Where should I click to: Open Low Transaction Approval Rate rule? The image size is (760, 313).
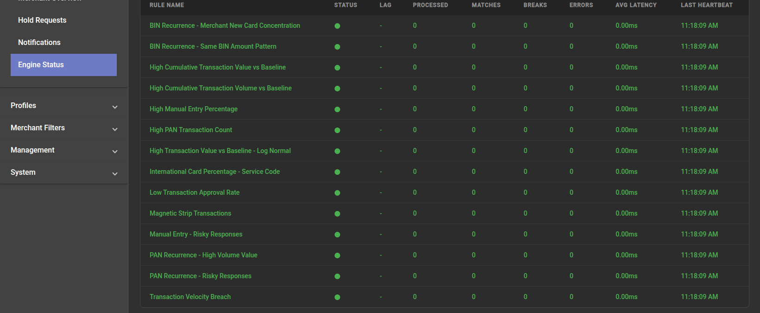click(x=194, y=192)
